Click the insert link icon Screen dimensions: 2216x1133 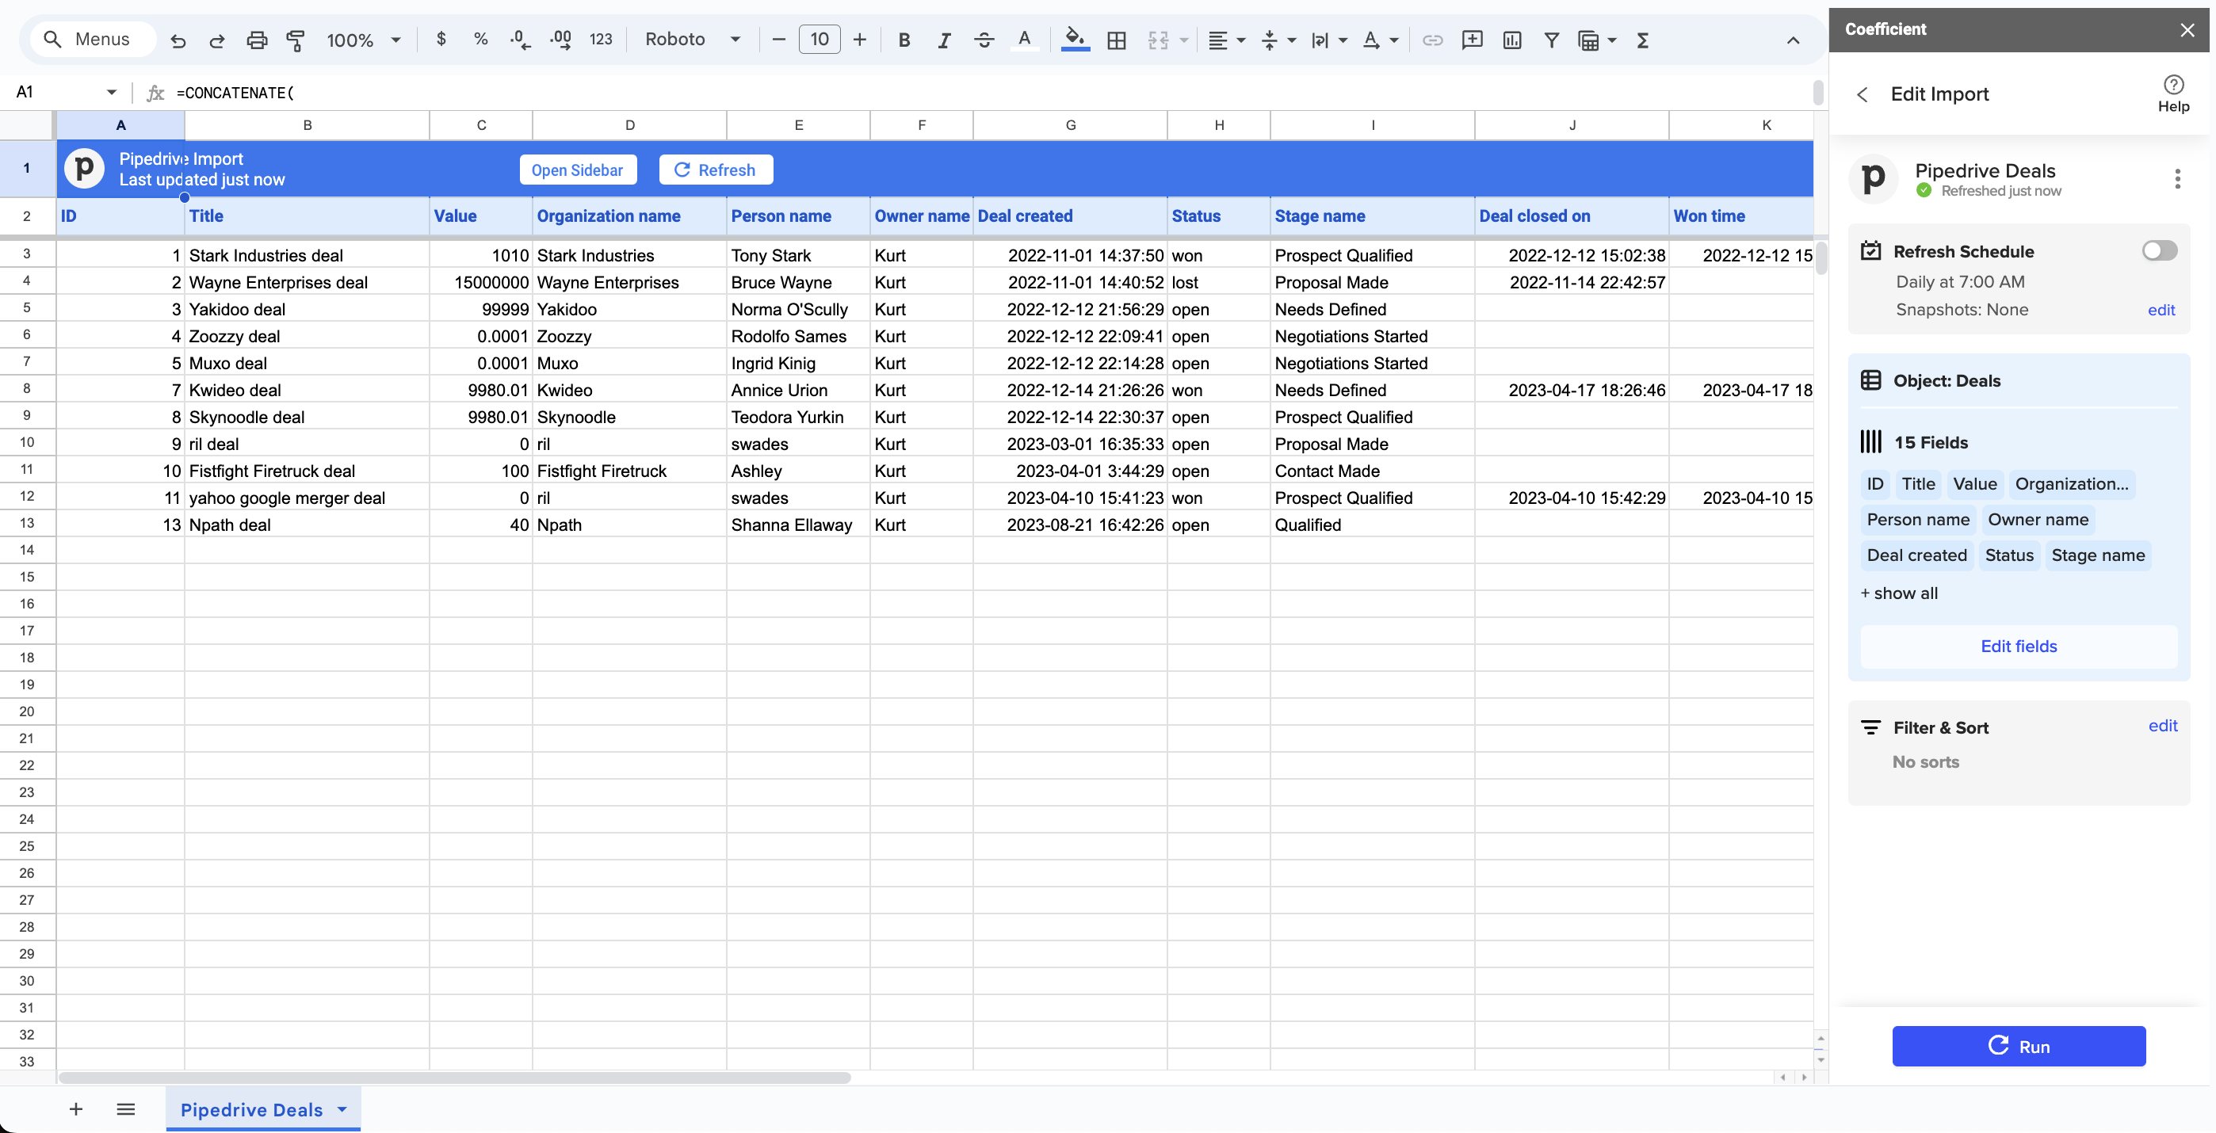1432,40
